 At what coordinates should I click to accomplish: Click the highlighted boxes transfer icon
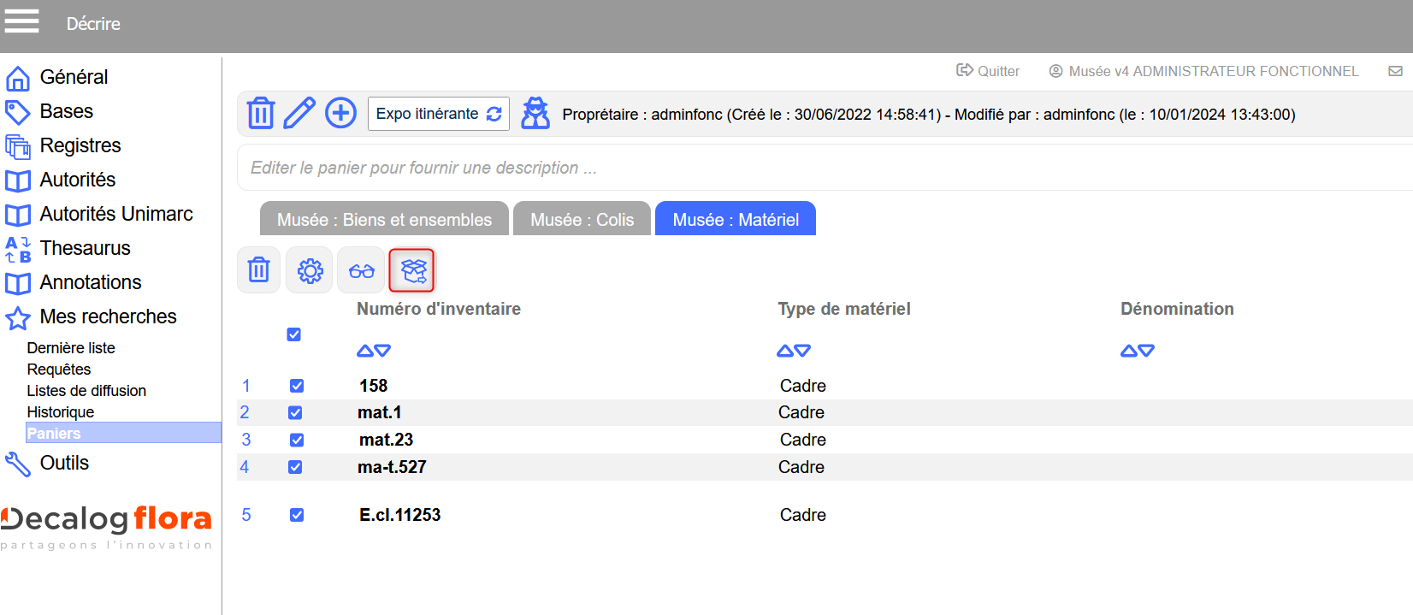pyautogui.click(x=412, y=271)
